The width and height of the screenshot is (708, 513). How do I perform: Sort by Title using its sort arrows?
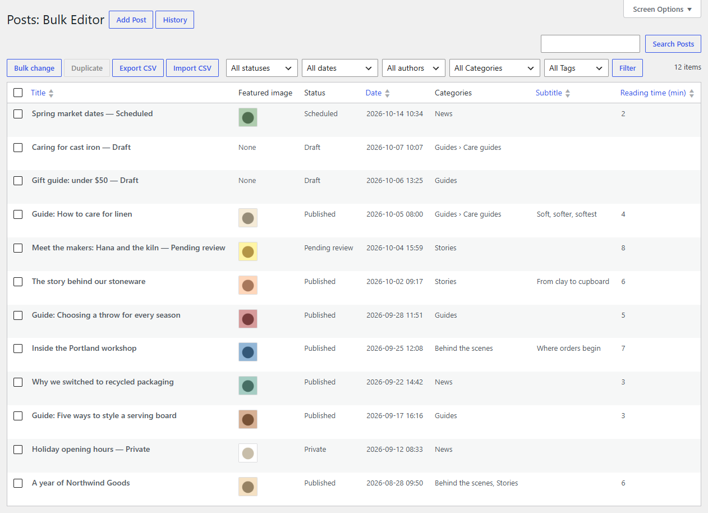(51, 93)
